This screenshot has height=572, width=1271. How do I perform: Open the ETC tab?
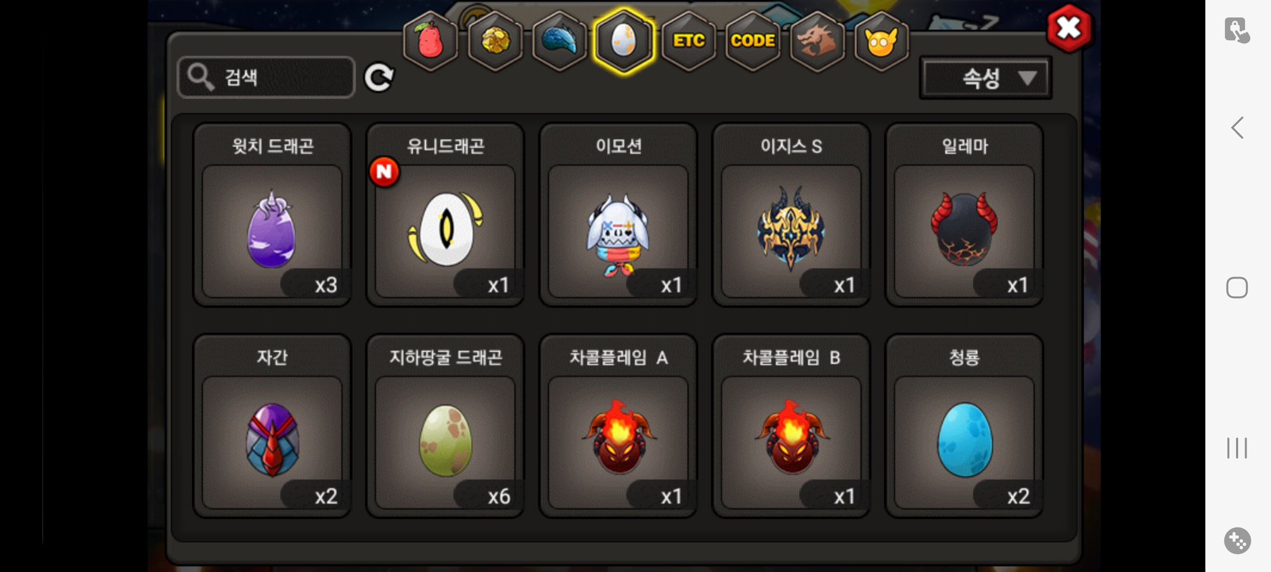pos(688,41)
